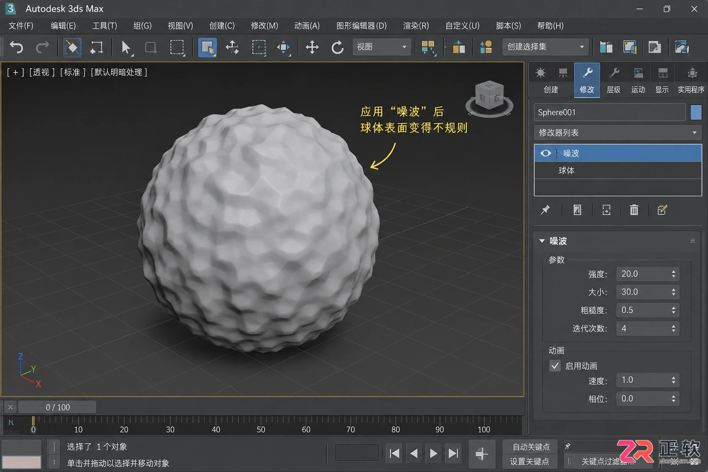
Task: Select the 球体 entry in the stack
Action: pyautogui.click(x=618, y=171)
